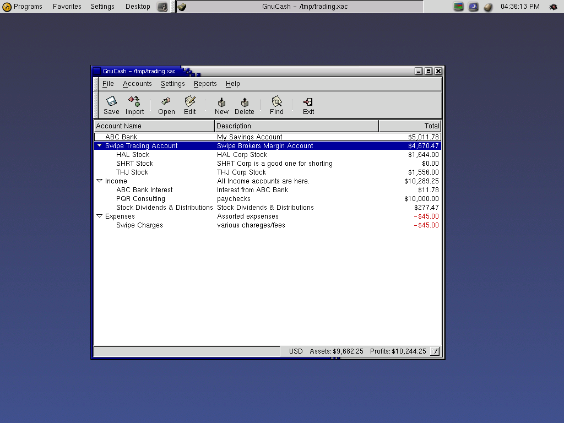Select the HAL Stock account
This screenshot has width=564, height=423.
[268, 154]
